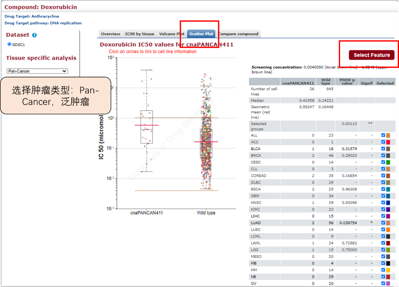
Task: Click the OV row label
Action: click(253, 283)
